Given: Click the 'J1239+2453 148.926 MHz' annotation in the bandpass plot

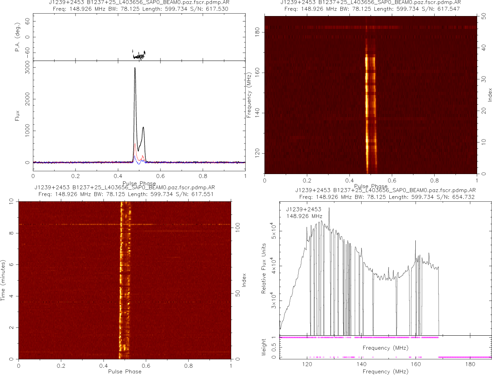Looking at the screenshot, I should (304, 213).
